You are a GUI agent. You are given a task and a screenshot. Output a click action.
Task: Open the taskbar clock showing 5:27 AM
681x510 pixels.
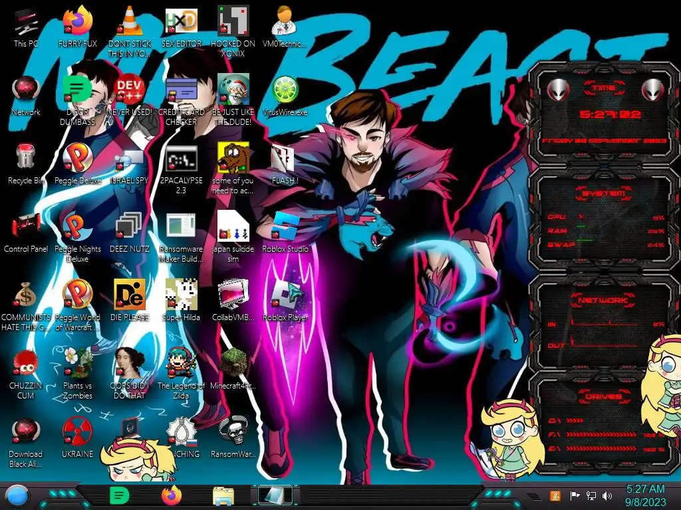pos(645,495)
